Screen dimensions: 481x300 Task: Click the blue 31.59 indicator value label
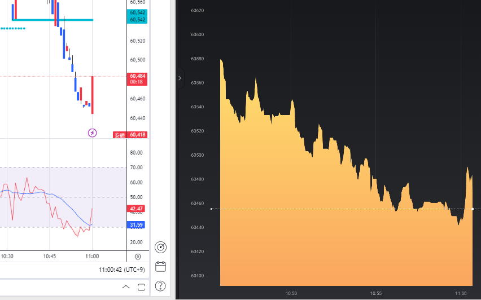137,225
